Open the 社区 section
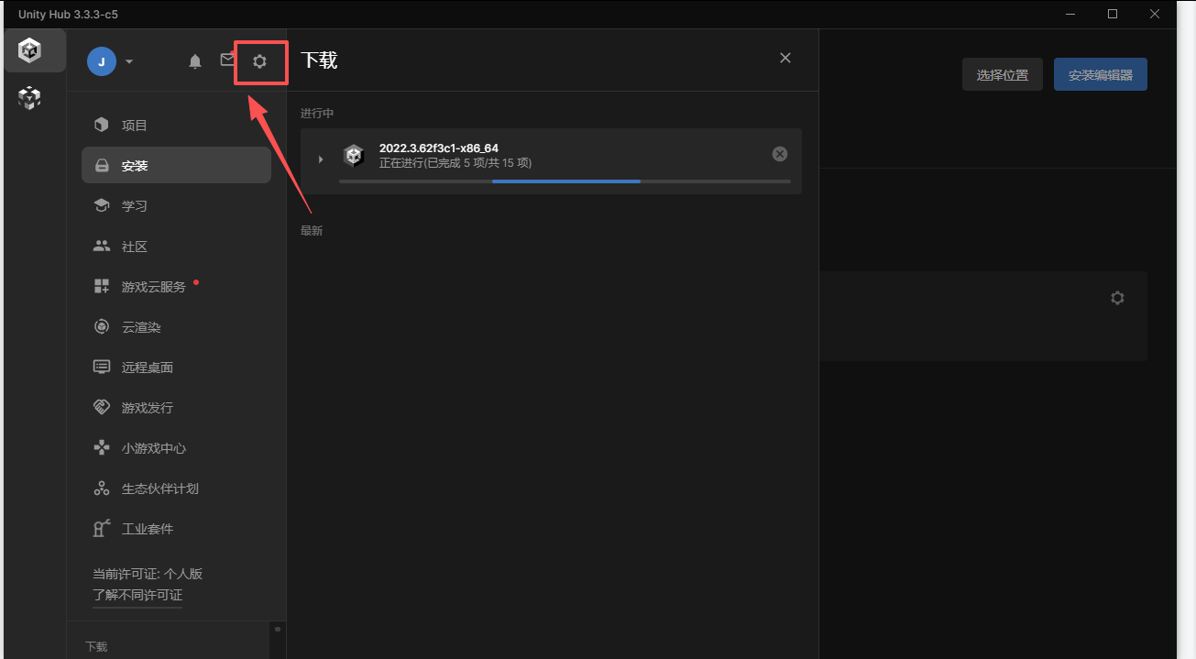This screenshot has height=659, width=1196. pyautogui.click(x=176, y=247)
